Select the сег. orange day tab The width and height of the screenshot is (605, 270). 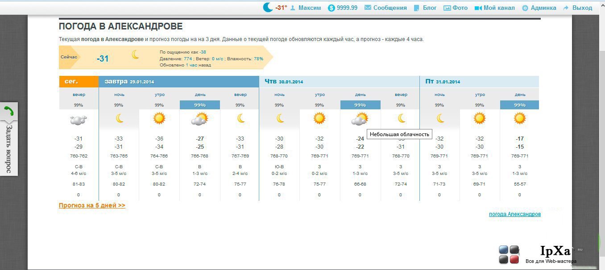(79, 82)
